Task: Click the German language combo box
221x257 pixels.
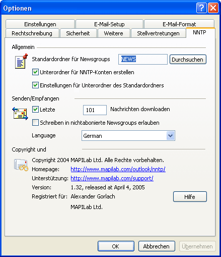Action: [128, 136]
